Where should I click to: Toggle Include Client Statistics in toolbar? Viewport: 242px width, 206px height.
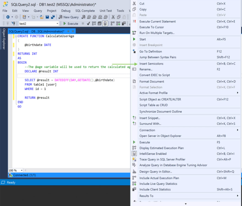pos(124,23)
